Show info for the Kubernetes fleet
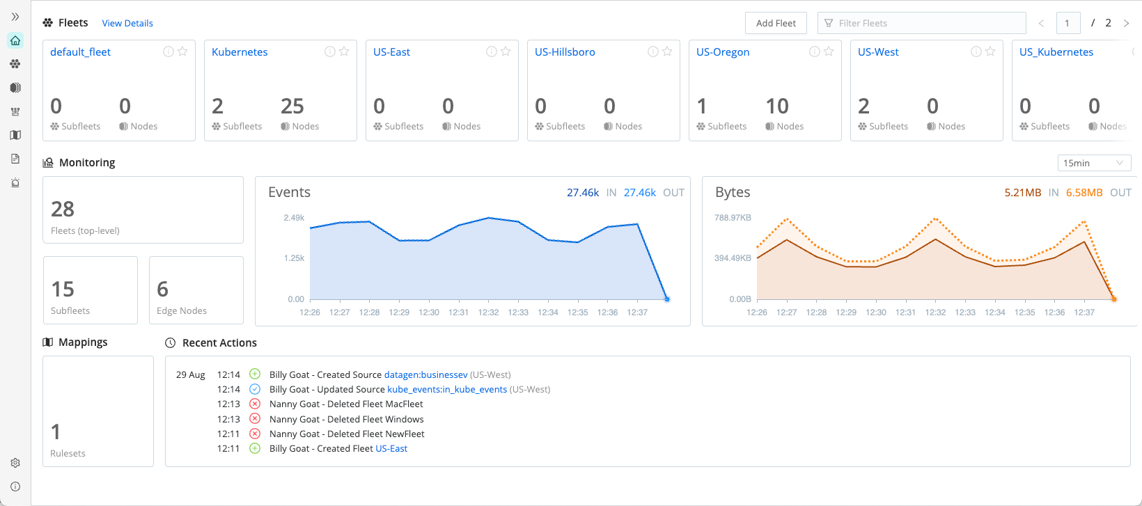 330,52
